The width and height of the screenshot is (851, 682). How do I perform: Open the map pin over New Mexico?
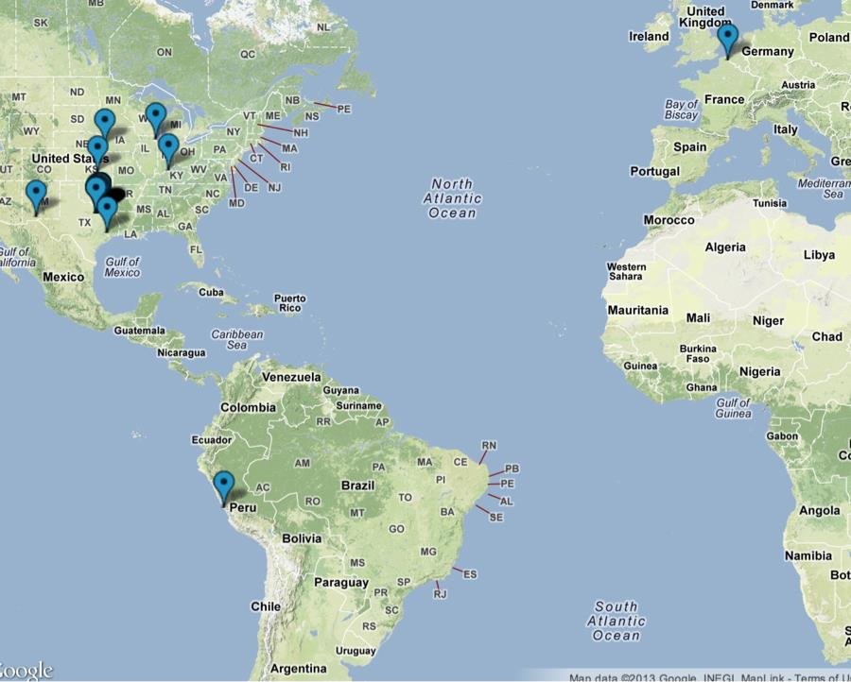tap(36, 196)
